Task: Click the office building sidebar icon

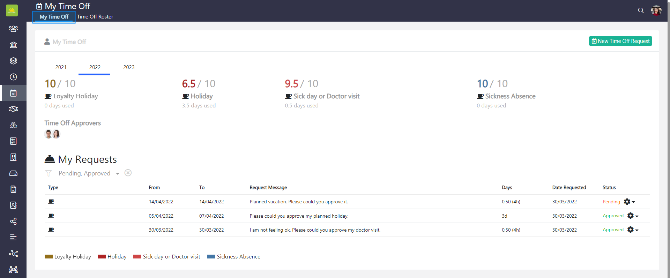Action: (x=13, y=157)
